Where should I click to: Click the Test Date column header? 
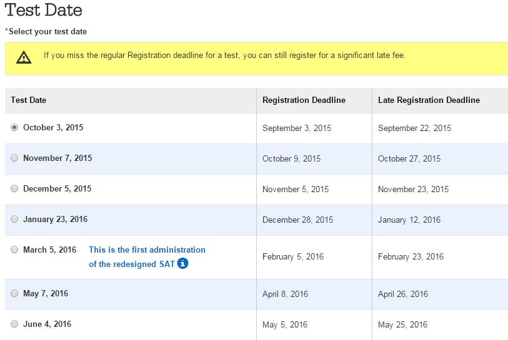[29, 100]
